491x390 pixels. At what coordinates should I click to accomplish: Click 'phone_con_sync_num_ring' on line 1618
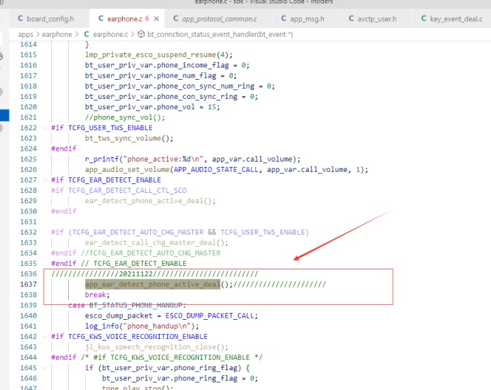(x=205, y=86)
